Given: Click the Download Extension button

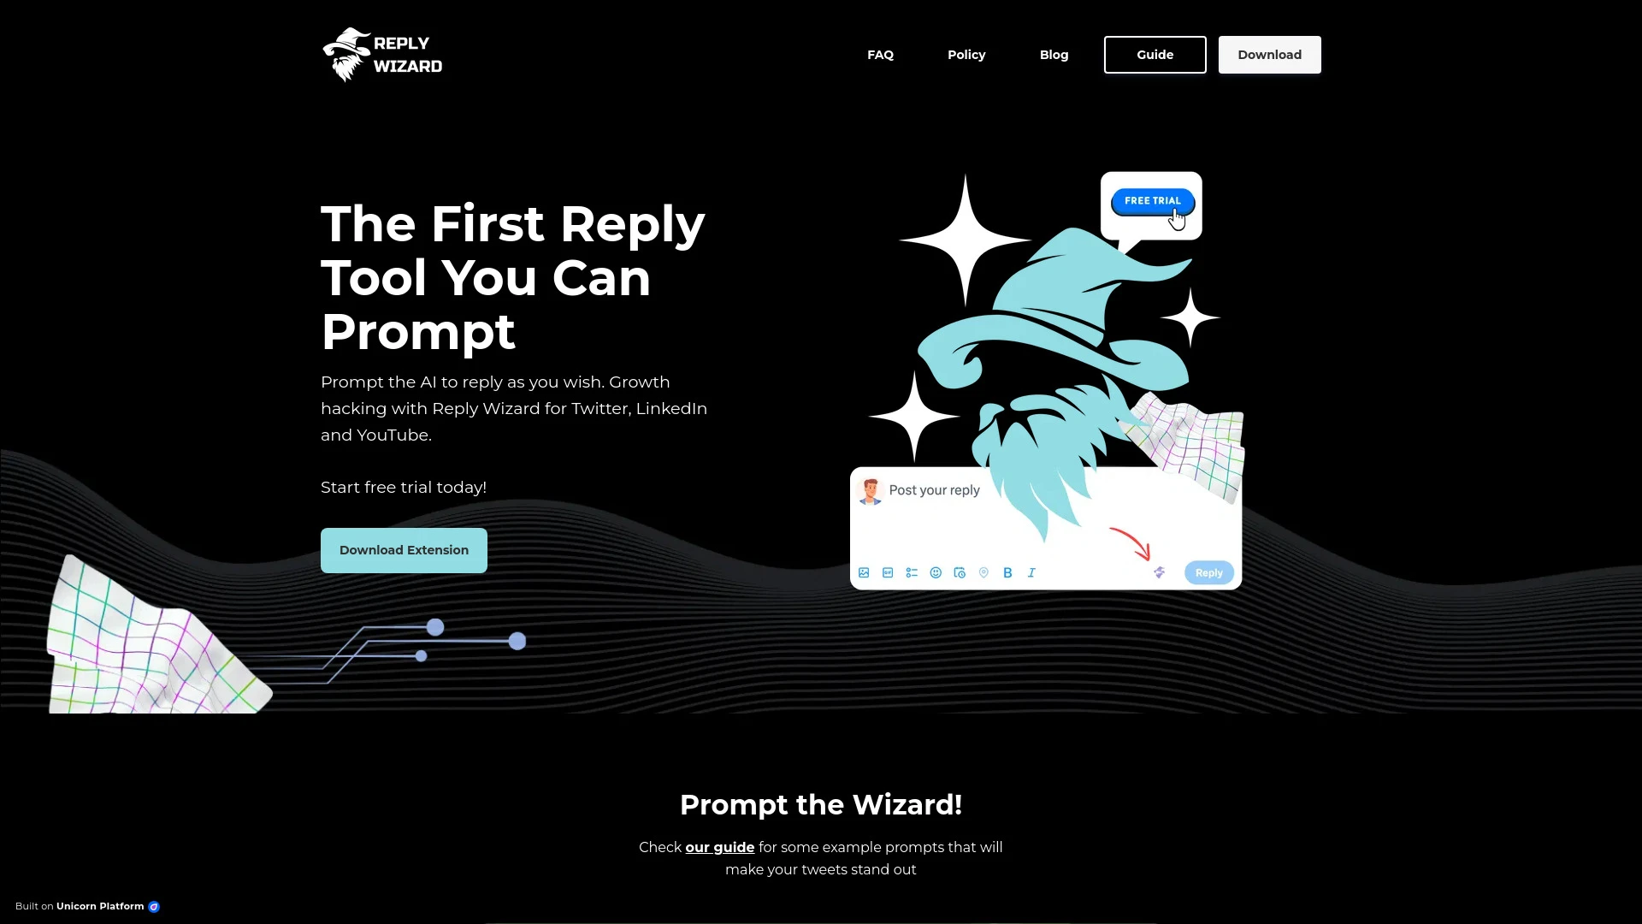Looking at the screenshot, I should click(x=403, y=549).
